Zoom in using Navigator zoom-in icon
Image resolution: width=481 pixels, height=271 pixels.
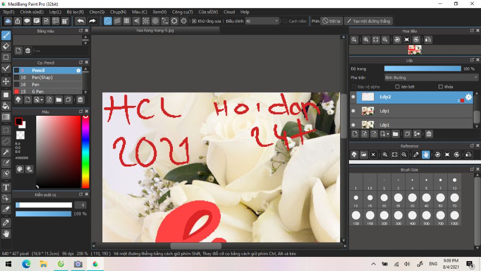[x=366, y=40]
